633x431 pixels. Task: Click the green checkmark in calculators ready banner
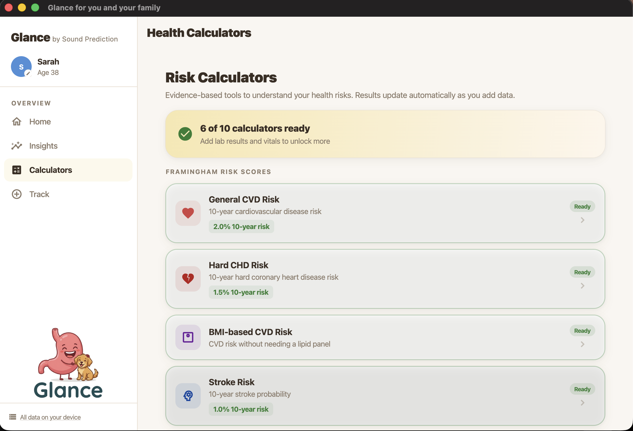[x=185, y=134]
